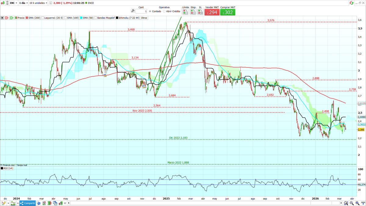The width and height of the screenshot is (366, 206).
Task: Click the indicators line-chart icon
Action: coord(13,203)
